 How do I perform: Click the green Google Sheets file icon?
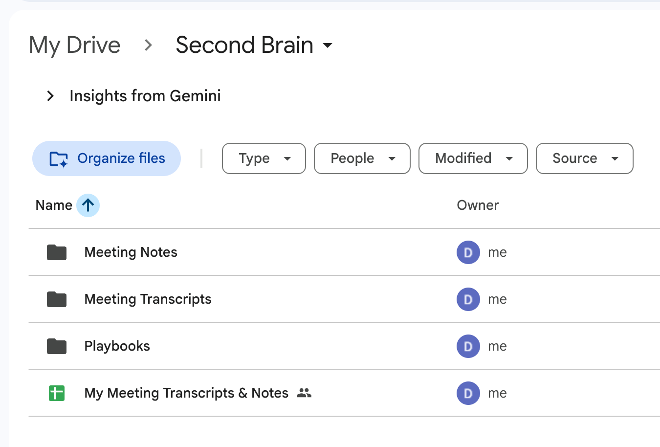57,393
